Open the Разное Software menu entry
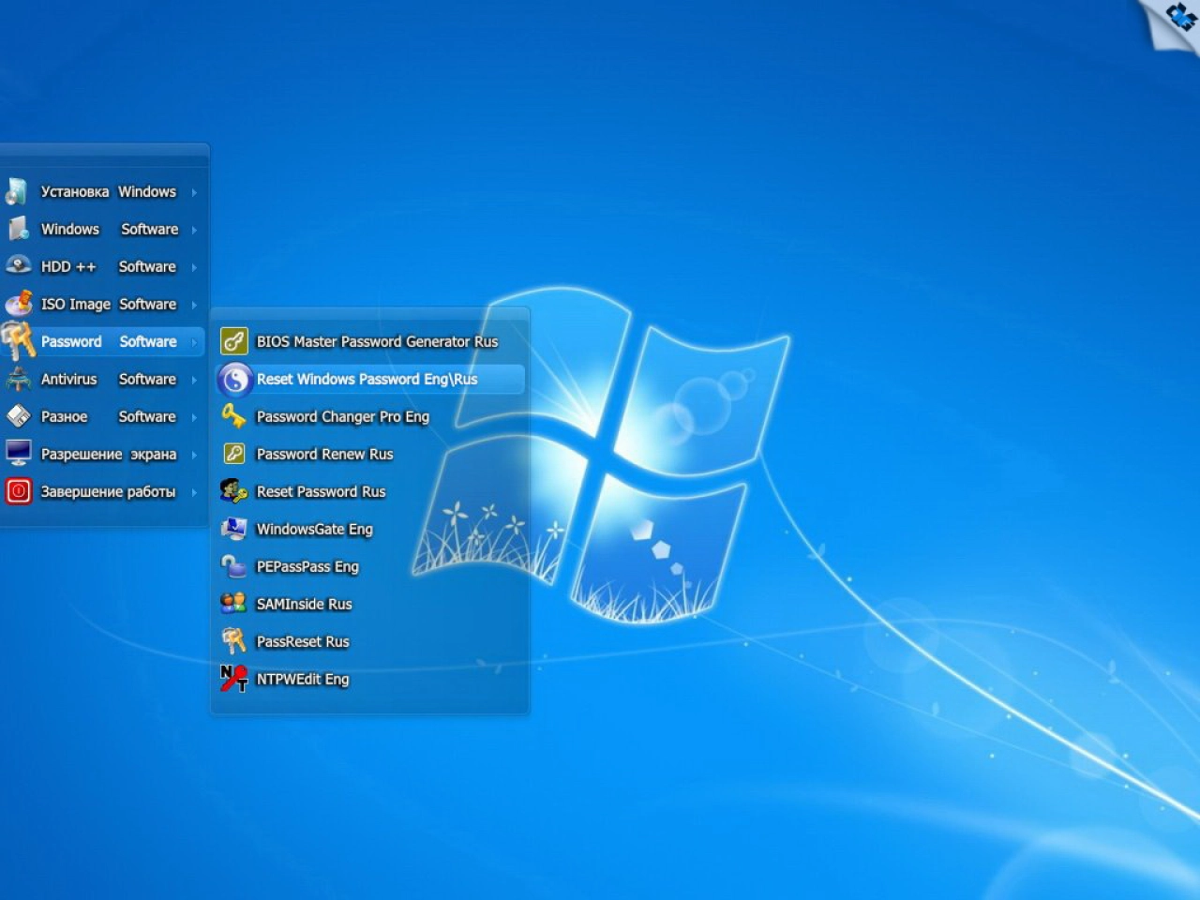The height and width of the screenshot is (900, 1200). click(103, 416)
